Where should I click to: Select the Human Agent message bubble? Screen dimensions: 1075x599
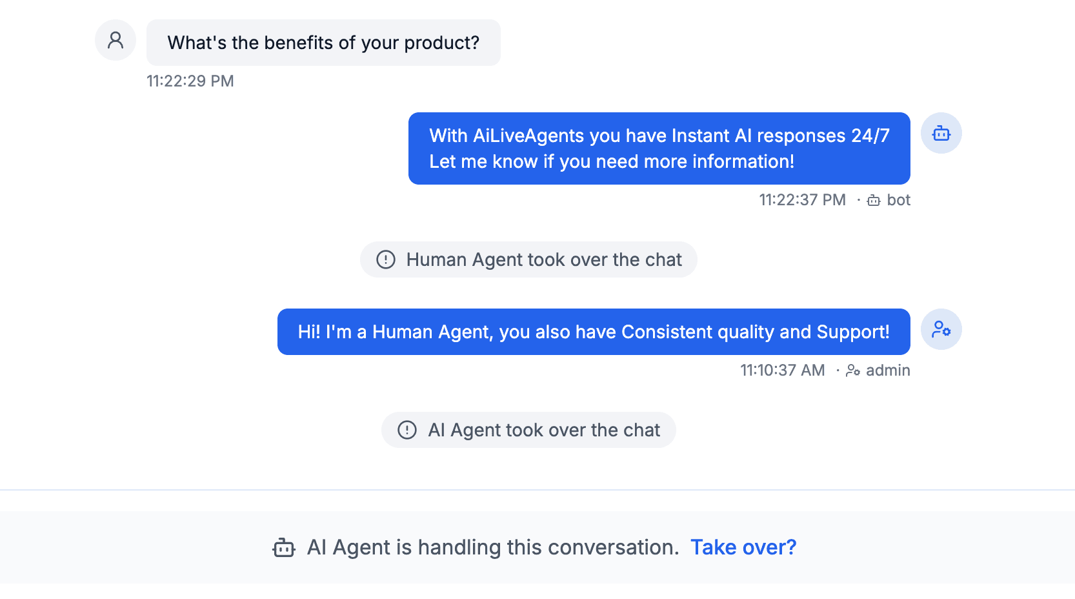pyautogui.click(x=594, y=332)
